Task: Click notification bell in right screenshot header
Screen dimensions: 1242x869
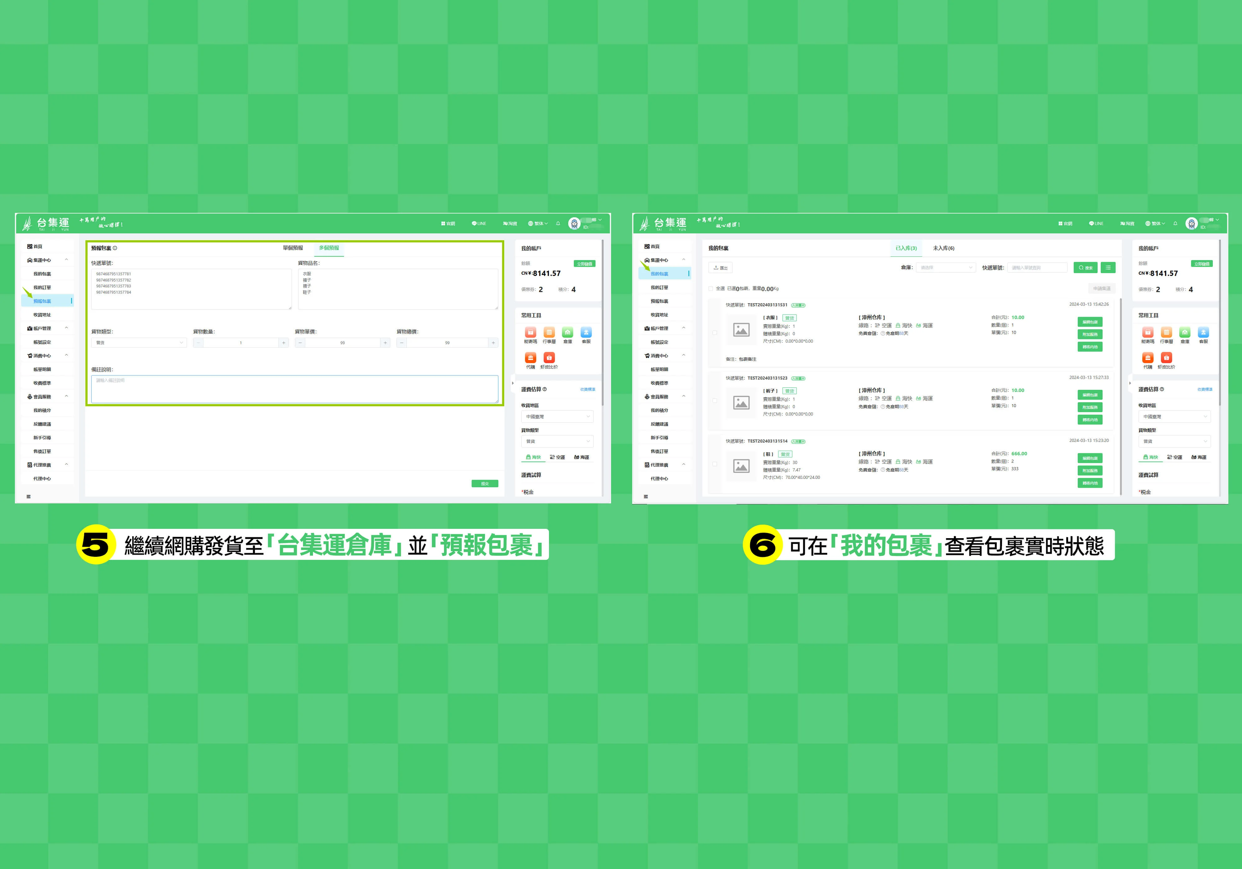Action: [1175, 223]
